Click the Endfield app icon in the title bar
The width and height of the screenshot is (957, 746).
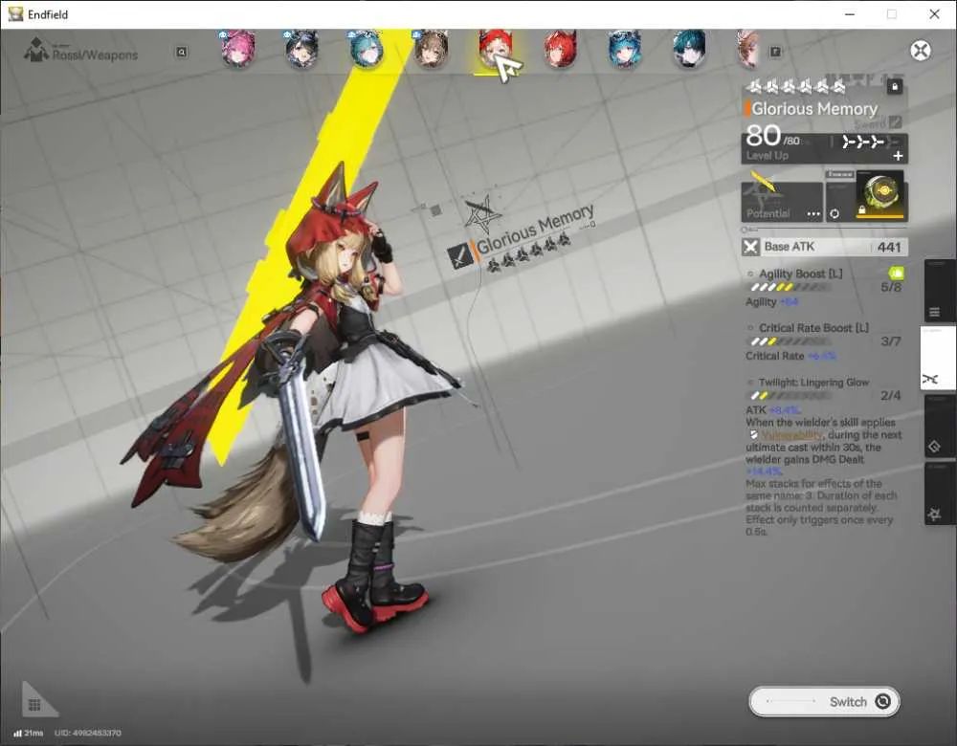[15, 14]
